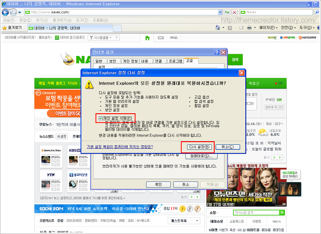Viewport: 321px width, 234px height.
Task: Click next arrow beside newsstand 1/5 pager
Action: tap(197, 197)
